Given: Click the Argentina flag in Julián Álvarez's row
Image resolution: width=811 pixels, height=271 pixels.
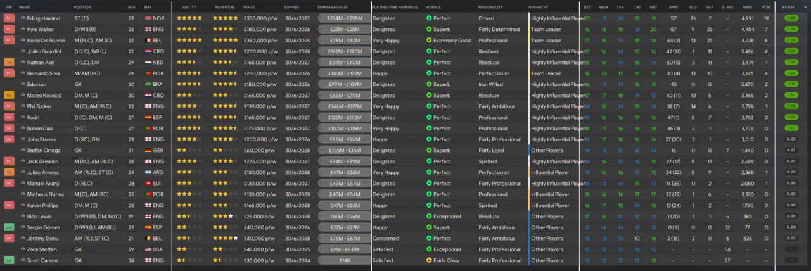Looking at the screenshot, I should (148, 172).
